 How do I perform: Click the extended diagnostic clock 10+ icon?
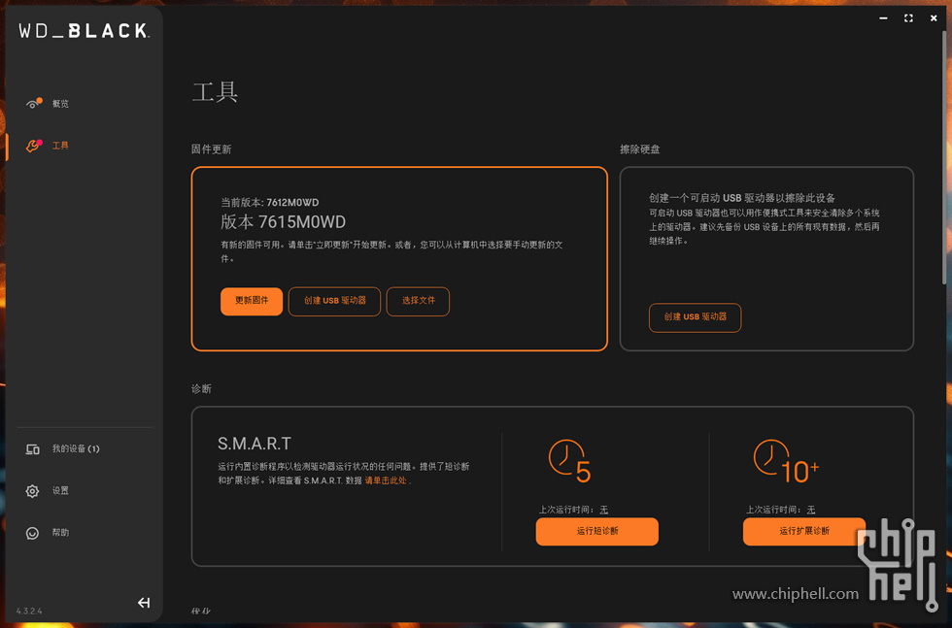pos(786,462)
